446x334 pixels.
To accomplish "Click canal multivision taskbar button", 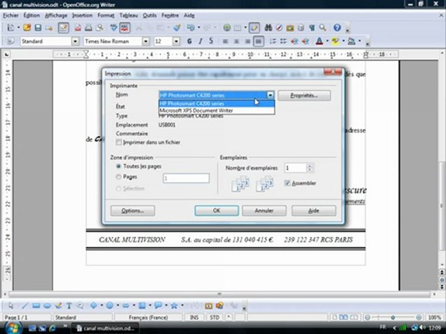I will 105,328.
